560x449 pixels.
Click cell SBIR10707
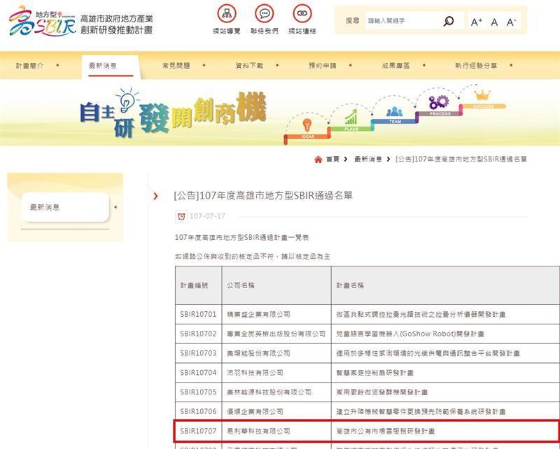point(198,431)
